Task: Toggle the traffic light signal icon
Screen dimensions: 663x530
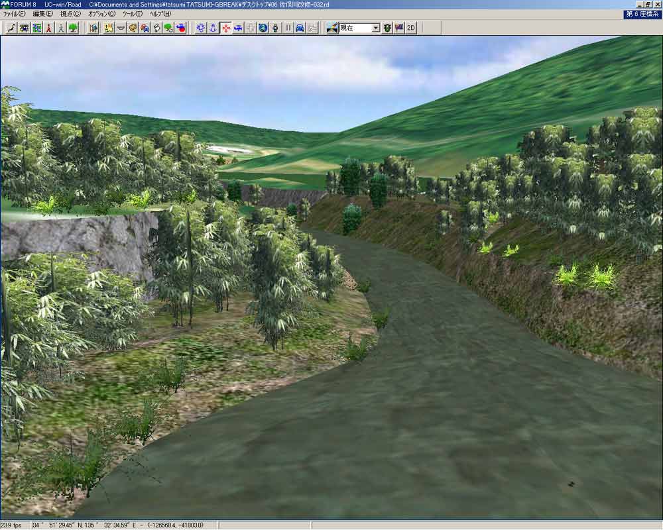Action: (387, 28)
